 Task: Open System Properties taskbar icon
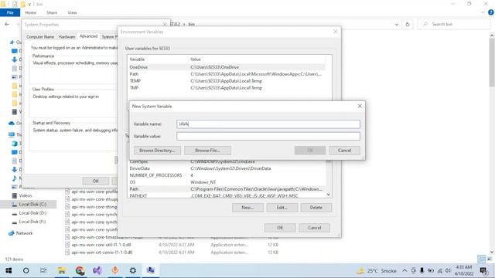pyautogui.click(x=151, y=270)
